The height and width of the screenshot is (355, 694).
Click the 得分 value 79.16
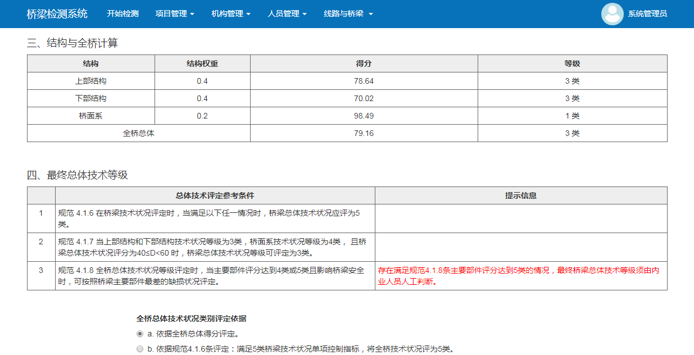364,133
